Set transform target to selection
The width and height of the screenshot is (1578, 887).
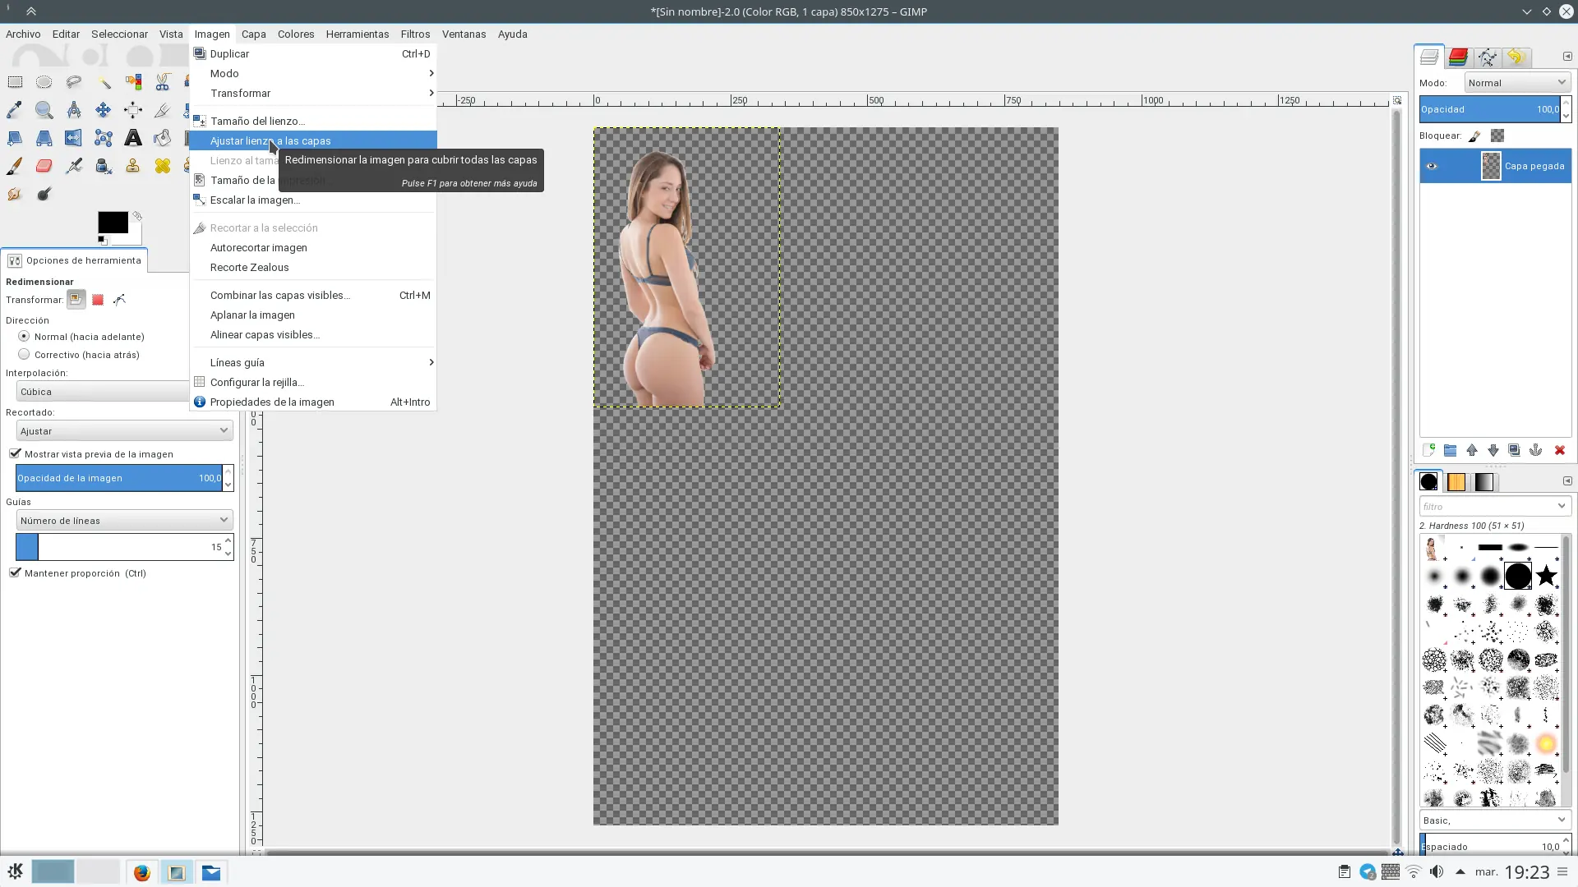pyautogui.click(x=98, y=300)
